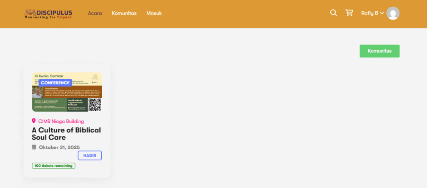Click the calendar icon beside the date
This screenshot has width=427, height=188.
click(34, 147)
